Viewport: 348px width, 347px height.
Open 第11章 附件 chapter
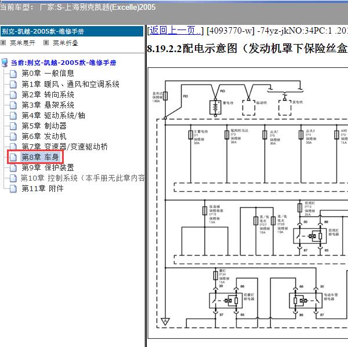pos(42,188)
